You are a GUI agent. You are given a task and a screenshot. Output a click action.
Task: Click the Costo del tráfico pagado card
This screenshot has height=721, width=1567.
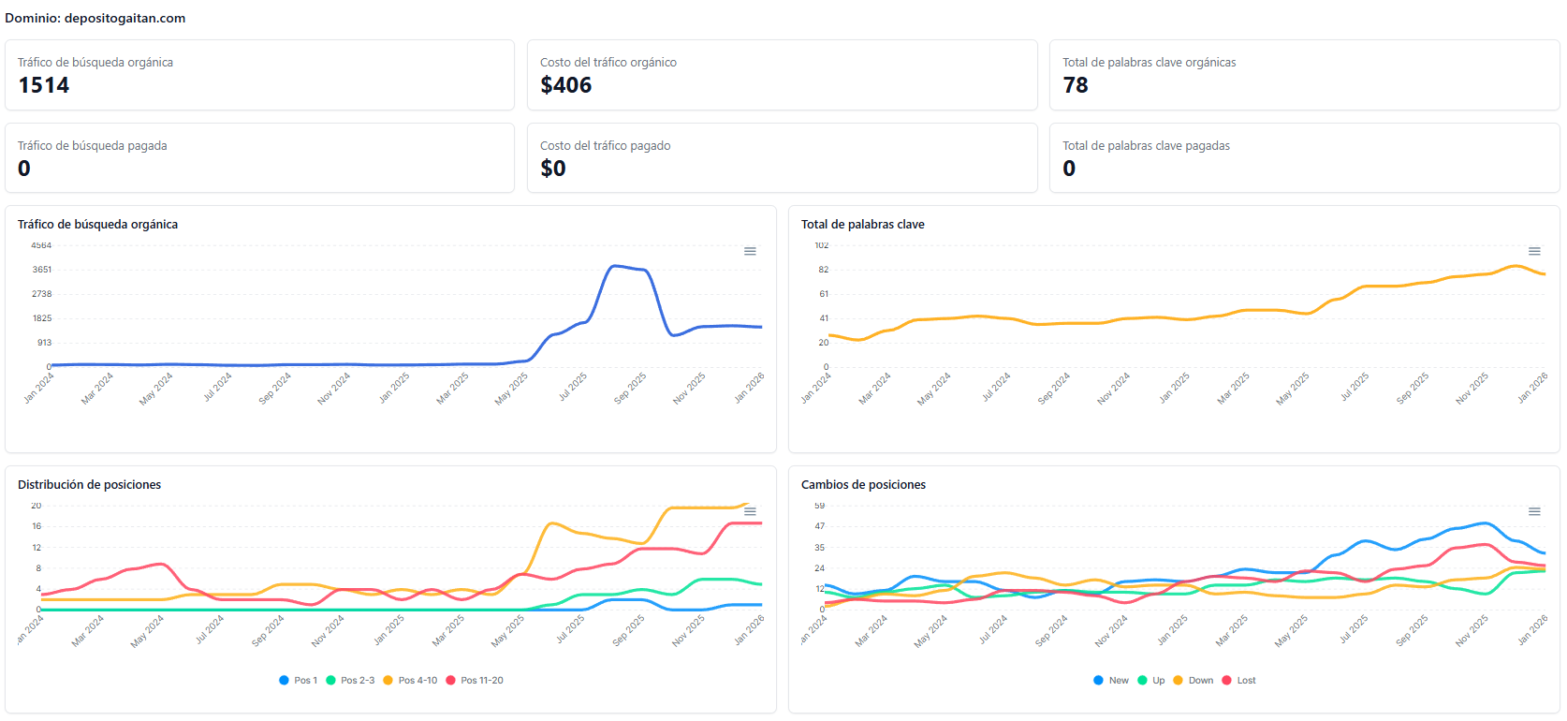pyautogui.click(x=782, y=158)
